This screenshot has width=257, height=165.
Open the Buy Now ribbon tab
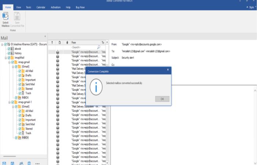pos(80,7)
